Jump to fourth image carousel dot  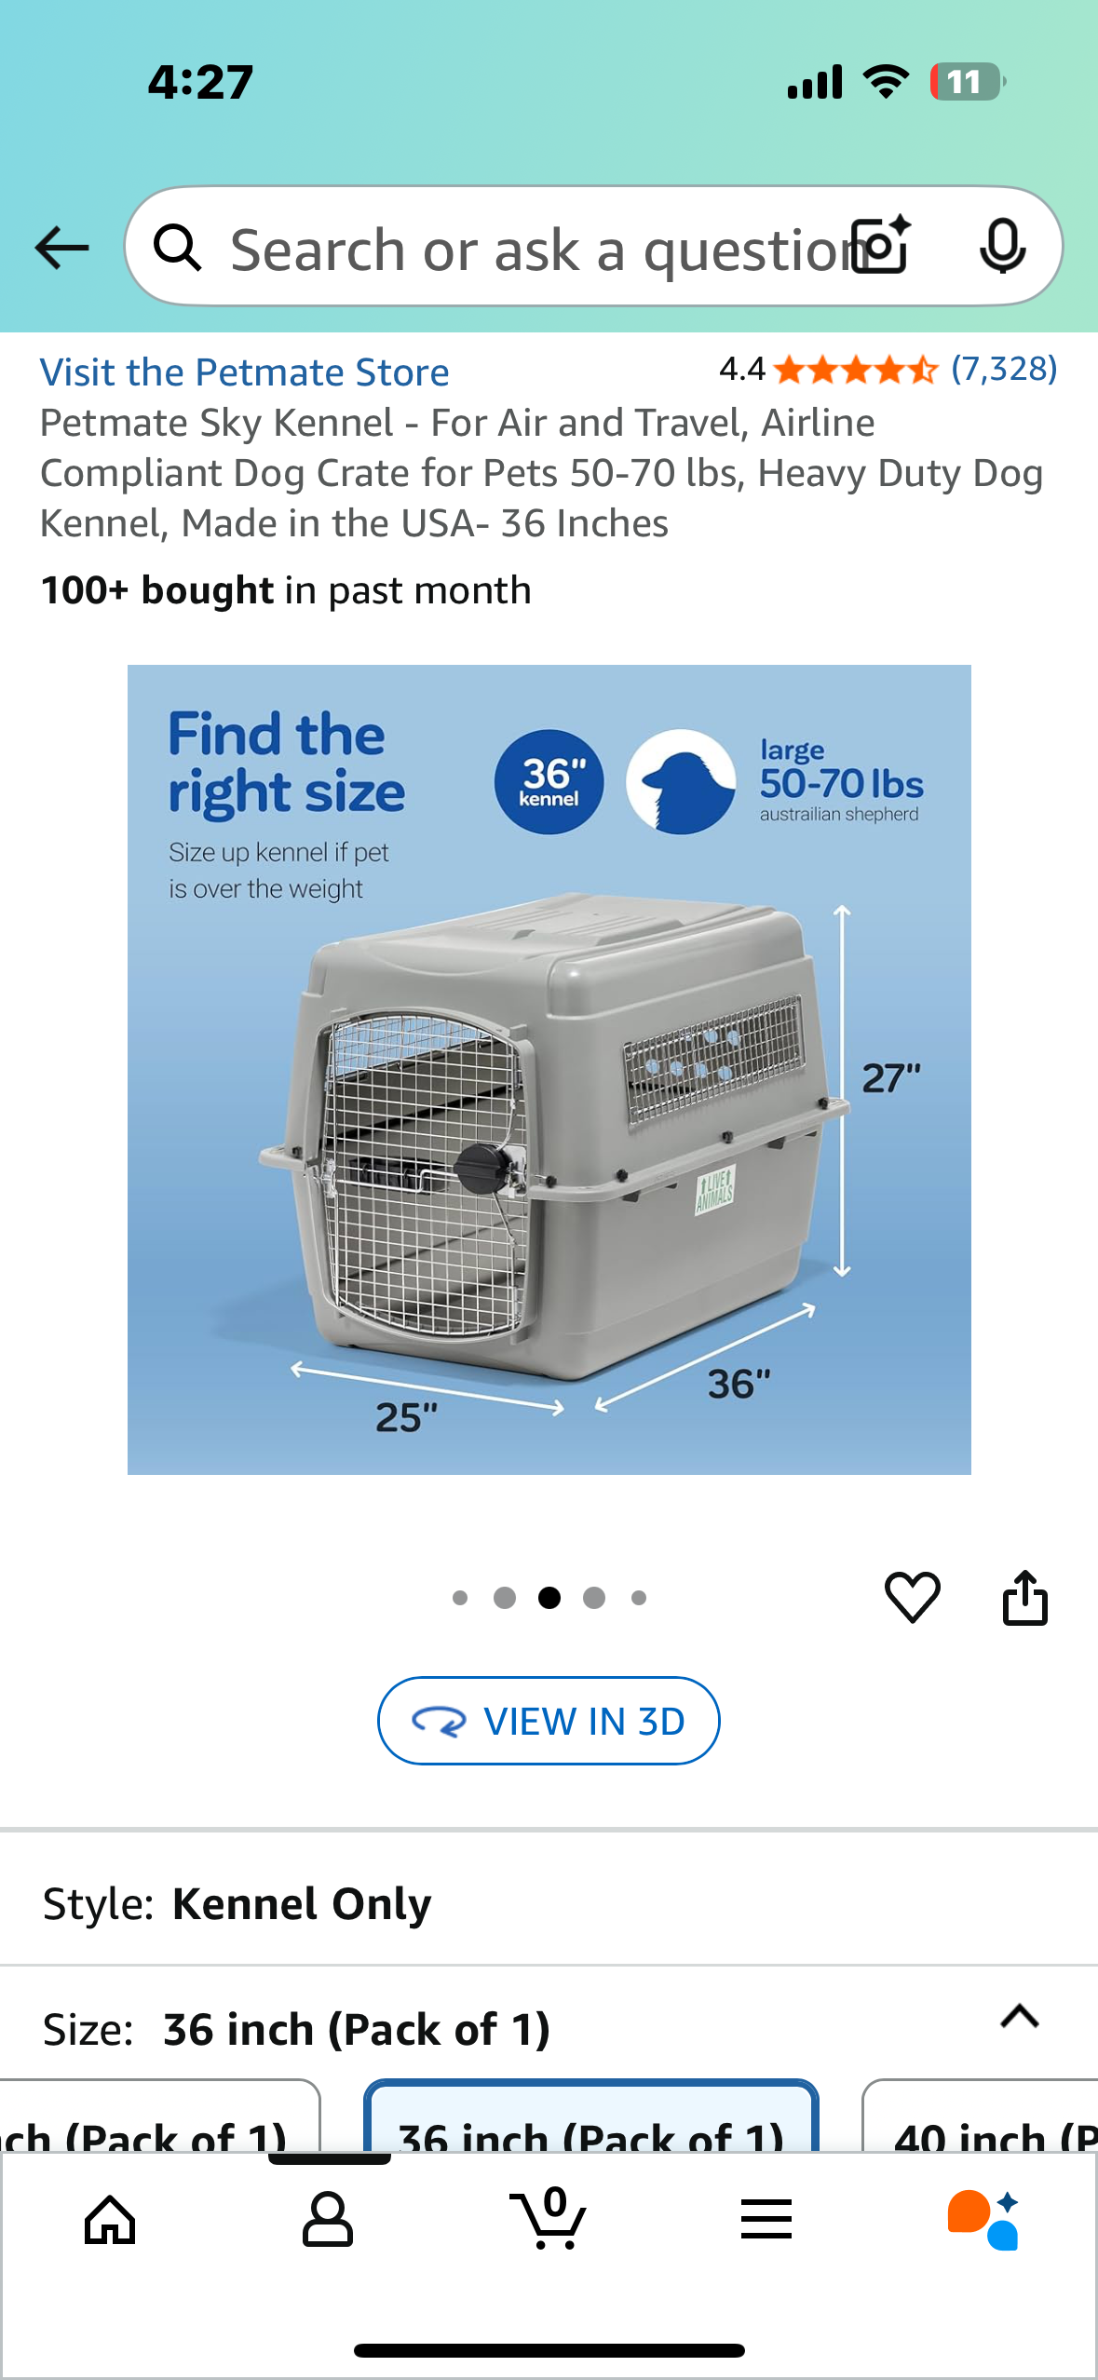[594, 1598]
